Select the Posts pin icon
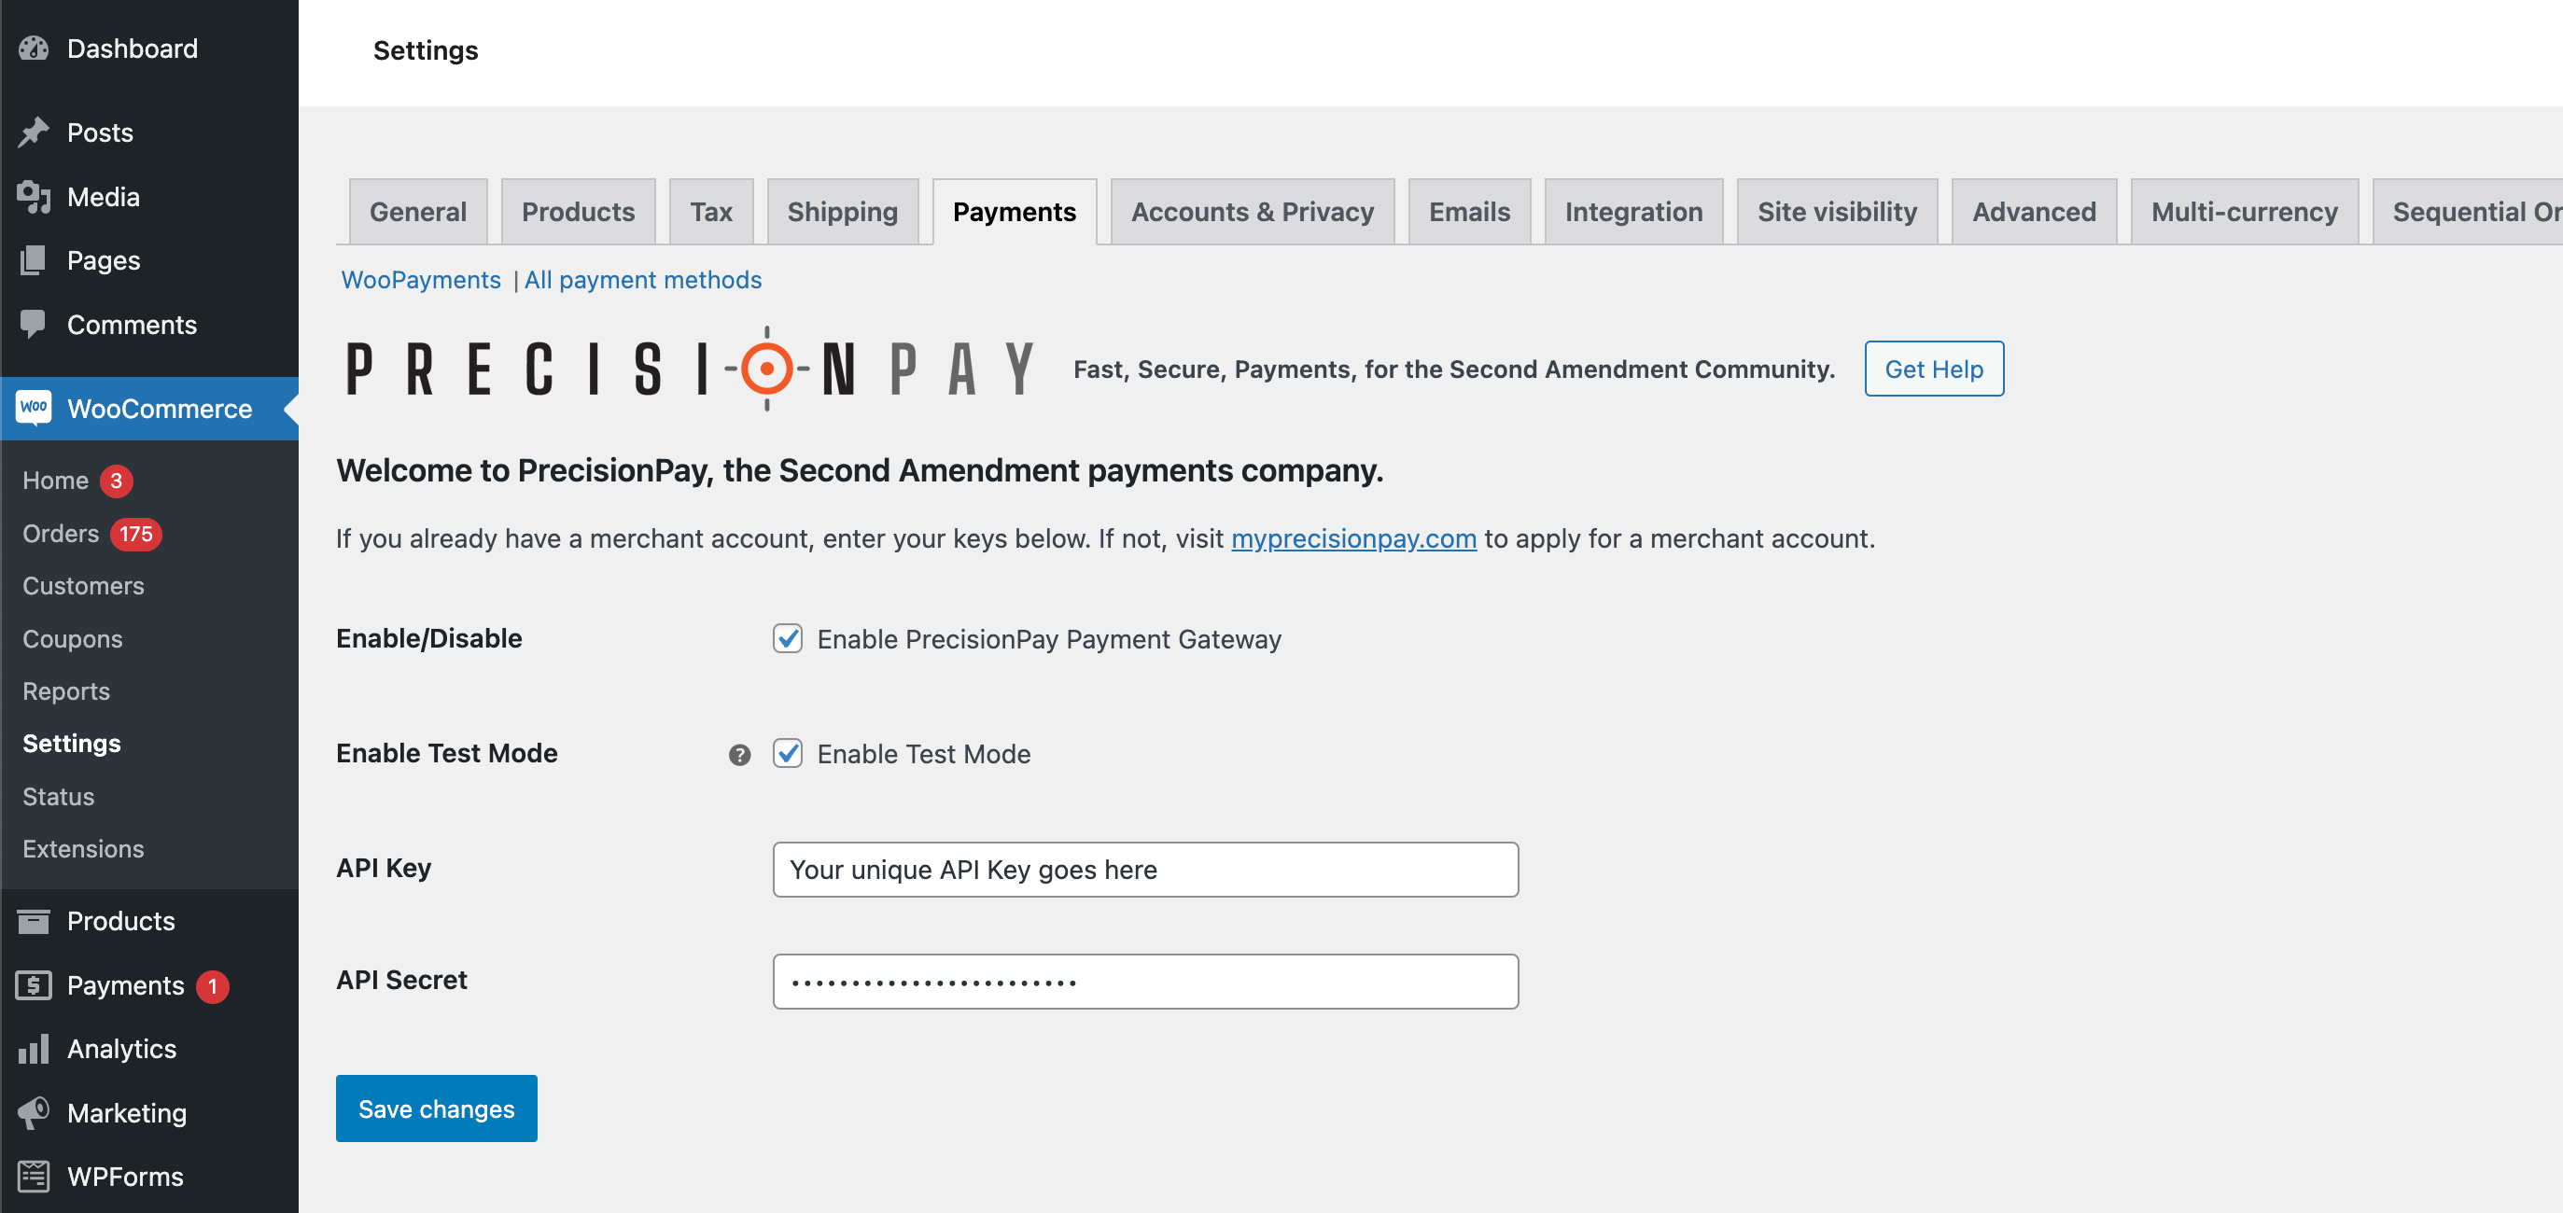2563x1213 pixels. coord(34,132)
